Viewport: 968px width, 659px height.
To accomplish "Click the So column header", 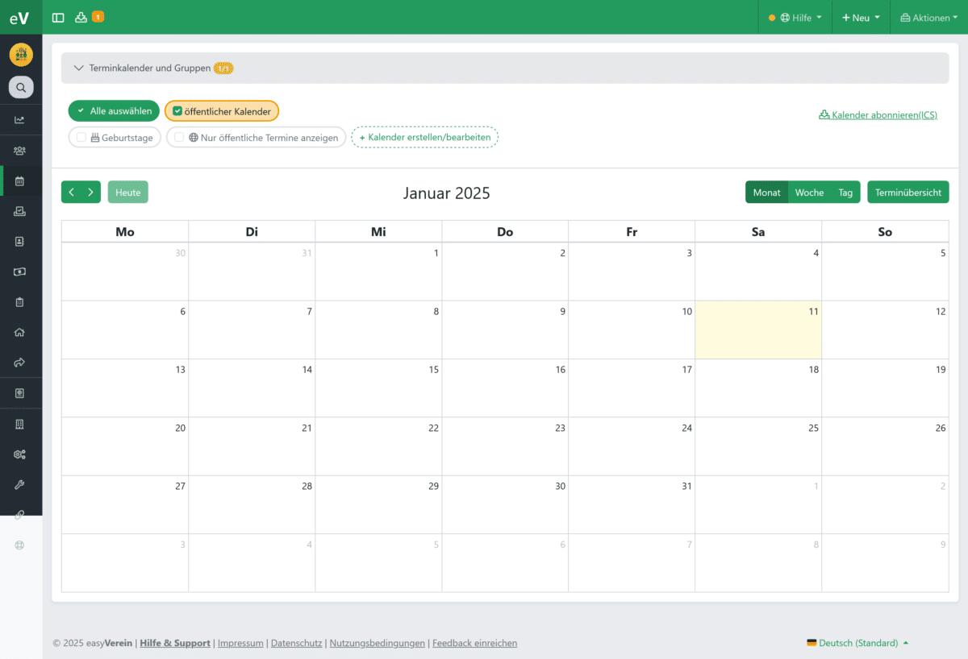I will (x=885, y=231).
